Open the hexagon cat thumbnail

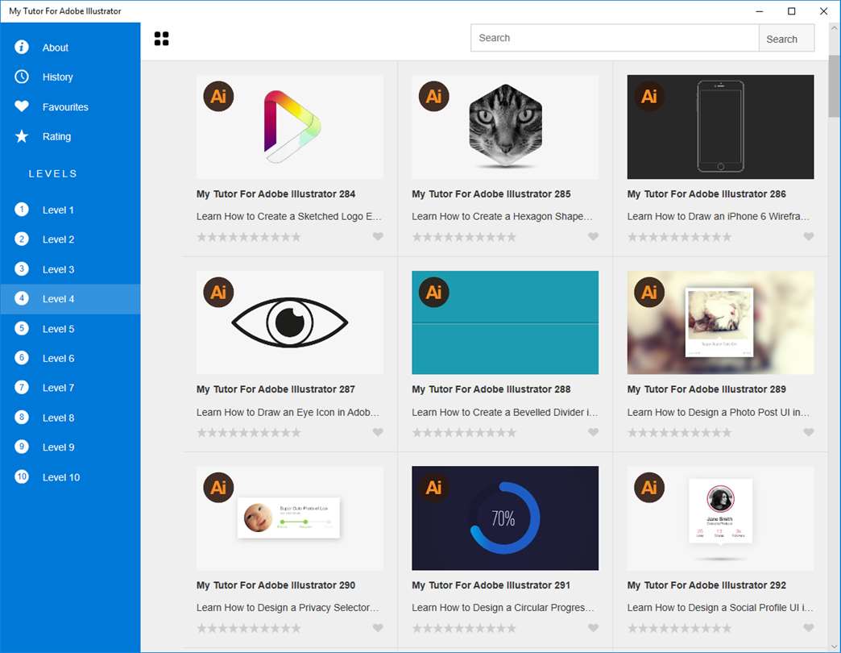[x=505, y=127]
